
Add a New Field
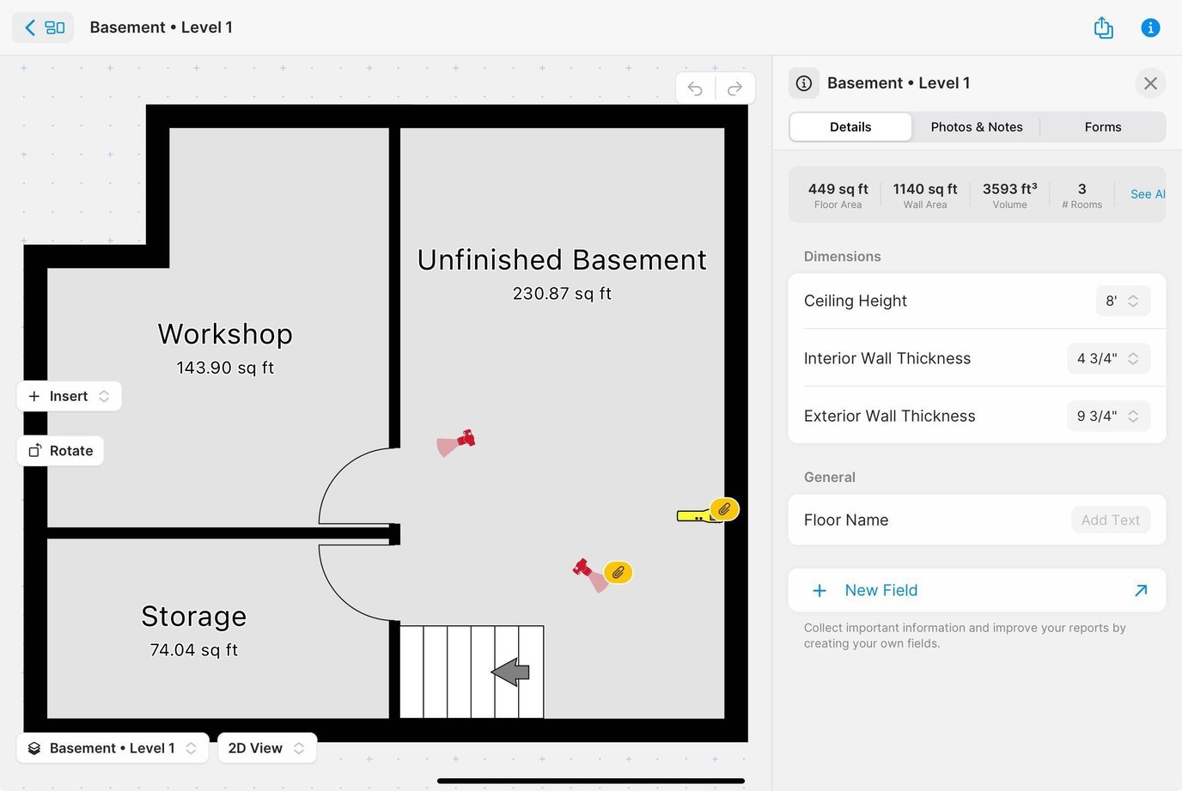tap(881, 591)
